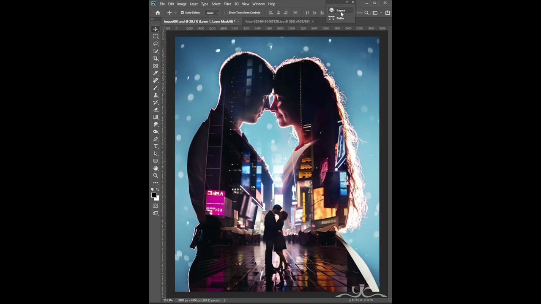The image size is (541, 304).
Task: Open the Help menu
Action: 272,4
